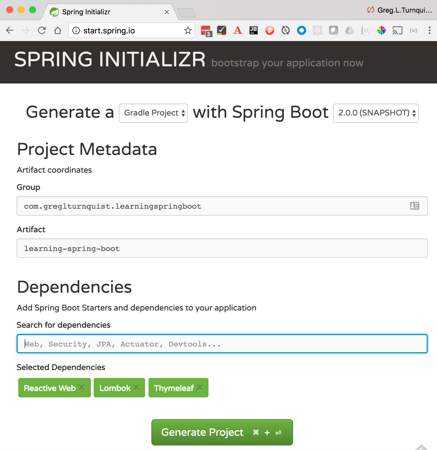Open the React developer tools extension

tap(318, 30)
